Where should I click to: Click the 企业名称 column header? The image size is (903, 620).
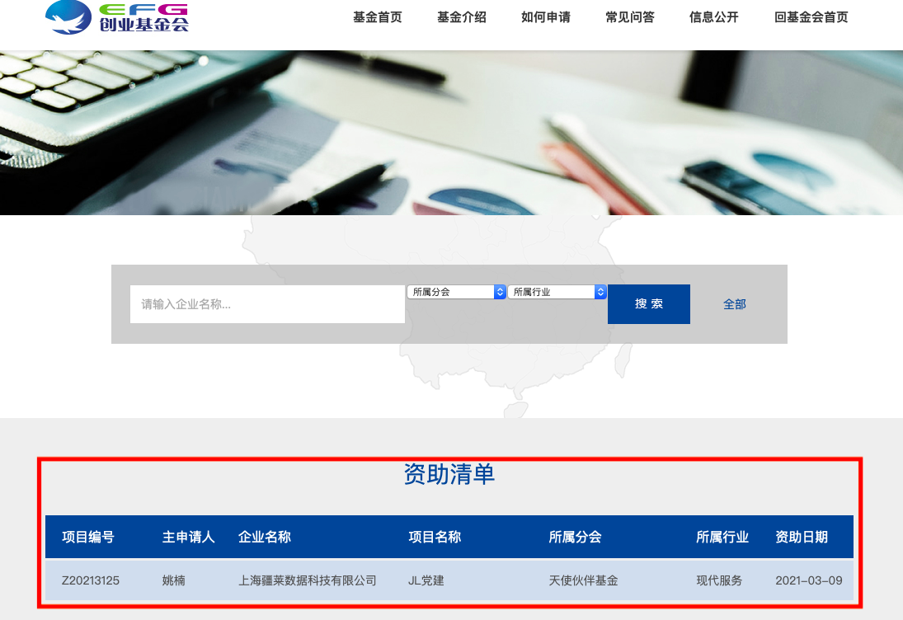(265, 538)
